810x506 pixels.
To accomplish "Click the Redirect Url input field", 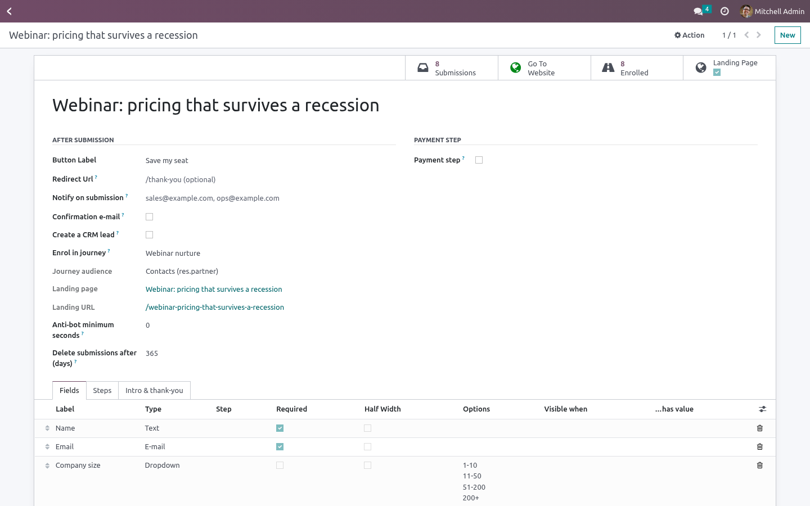I will pyautogui.click(x=271, y=180).
